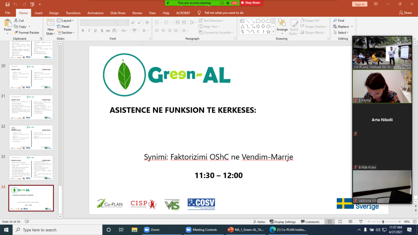Click Decrease Font Size icon

[x=139, y=23]
